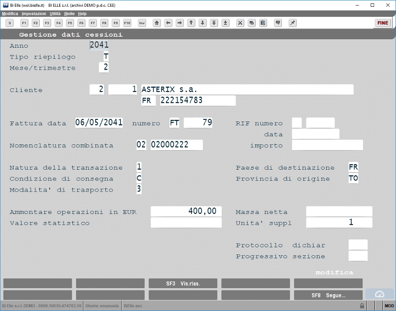The image size is (396, 311).
Task: Click the down-arrow-with-bottom-bar toolbar icon
Action: 225,23
